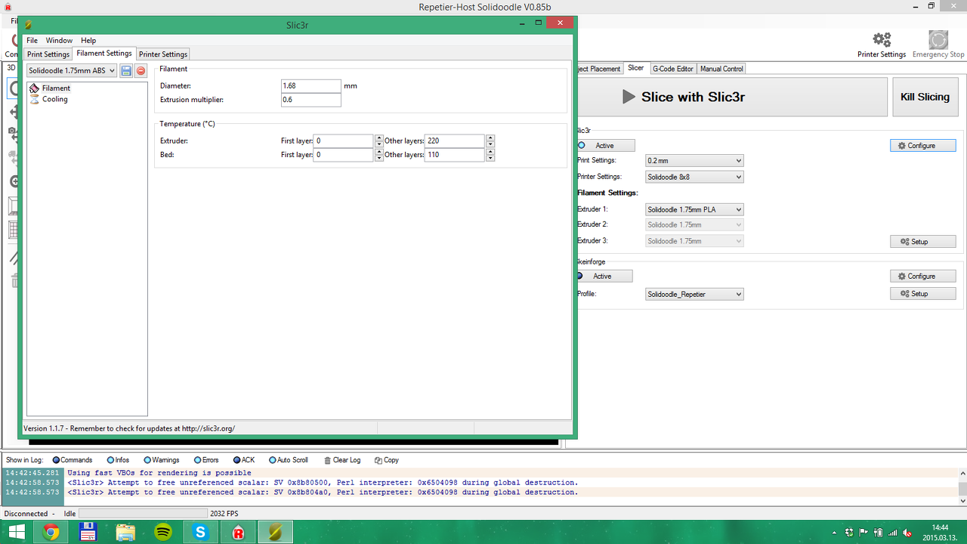This screenshot has width=967, height=544.
Task: Select the Filament item in the settings tree
Action: [x=56, y=88]
